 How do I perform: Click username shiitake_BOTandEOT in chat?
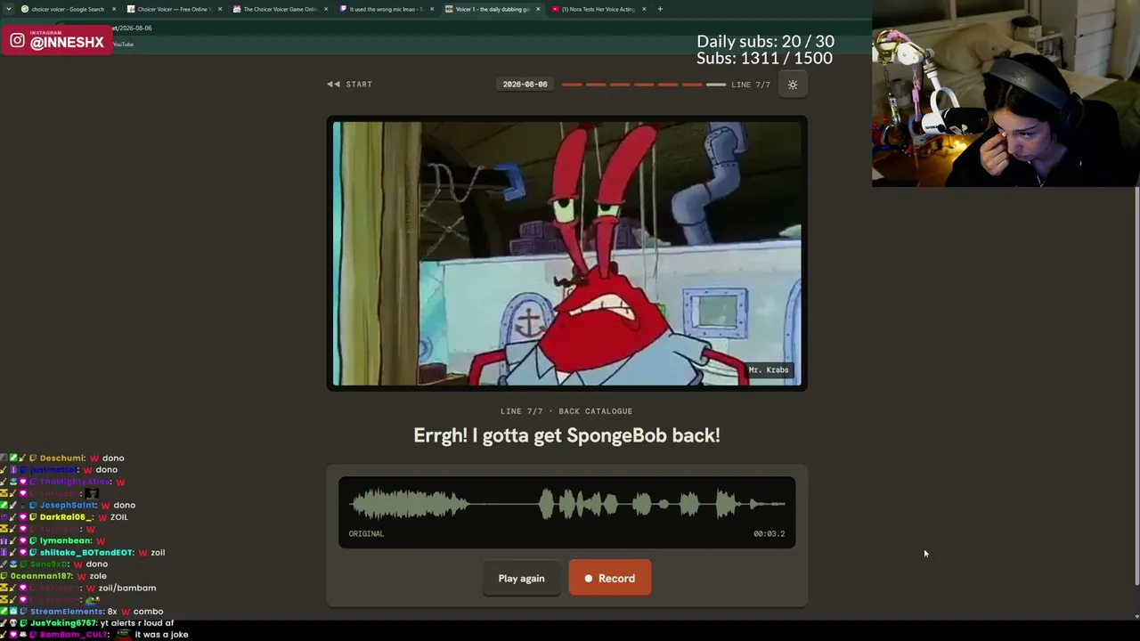(87, 553)
